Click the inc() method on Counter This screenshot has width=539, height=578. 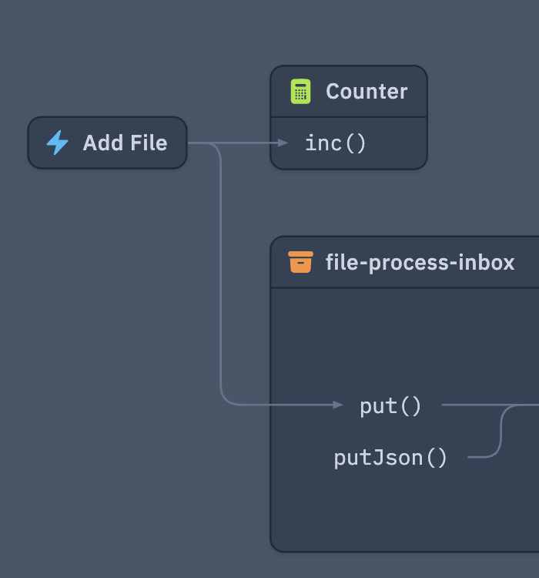pos(336,143)
